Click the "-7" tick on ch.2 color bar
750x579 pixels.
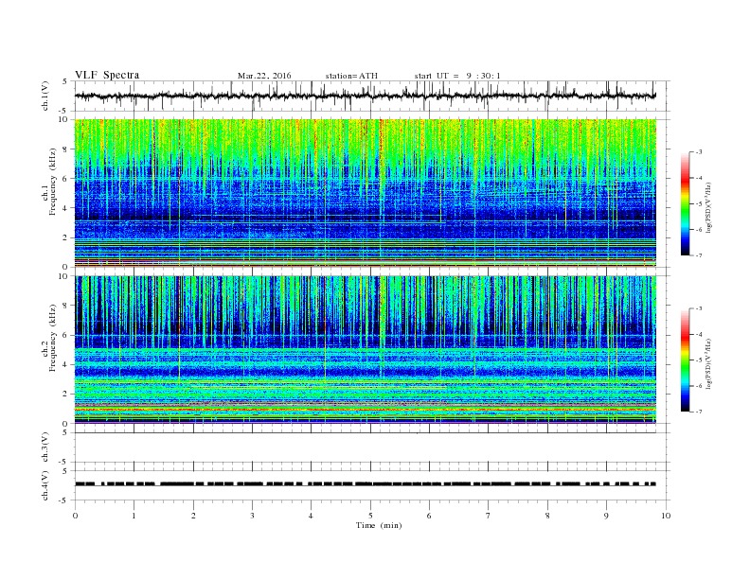tap(698, 412)
